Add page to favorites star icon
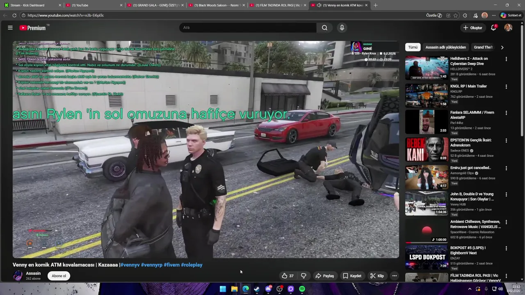 456,15
